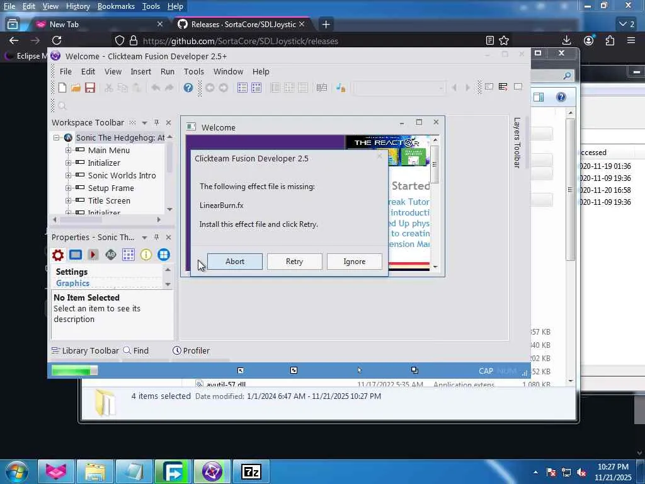This screenshot has height=484, width=645.
Task: Open Firefox extensions puzzle icon
Action: [610, 40]
